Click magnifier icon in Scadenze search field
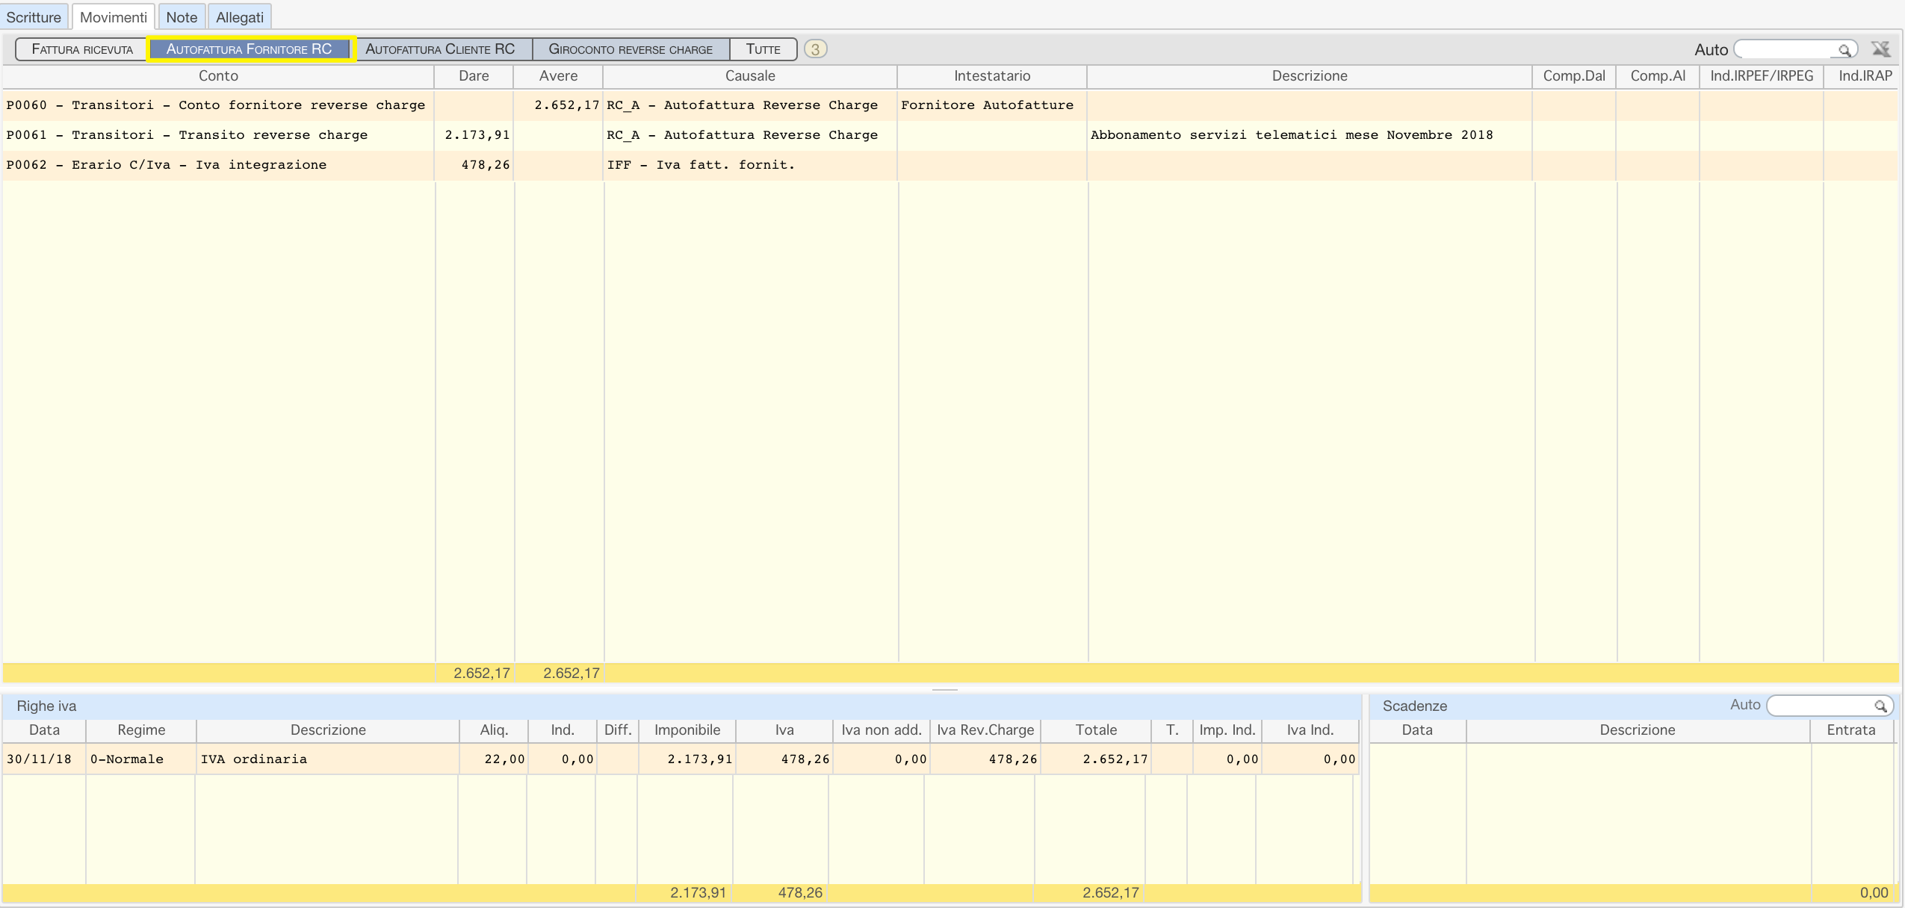This screenshot has height=908, width=1905. (1880, 706)
